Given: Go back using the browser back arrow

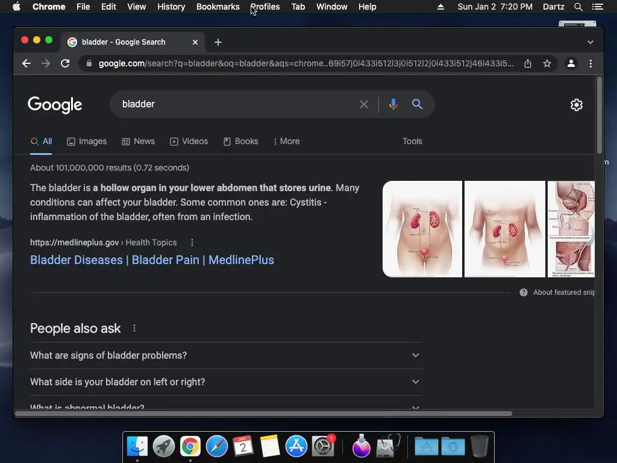Looking at the screenshot, I should click(27, 63).
